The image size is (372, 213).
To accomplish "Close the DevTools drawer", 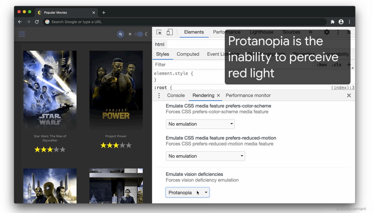I will tap(349, 95).
